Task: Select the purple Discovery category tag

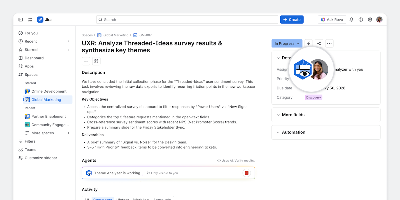Action: [x=313, y=97]
